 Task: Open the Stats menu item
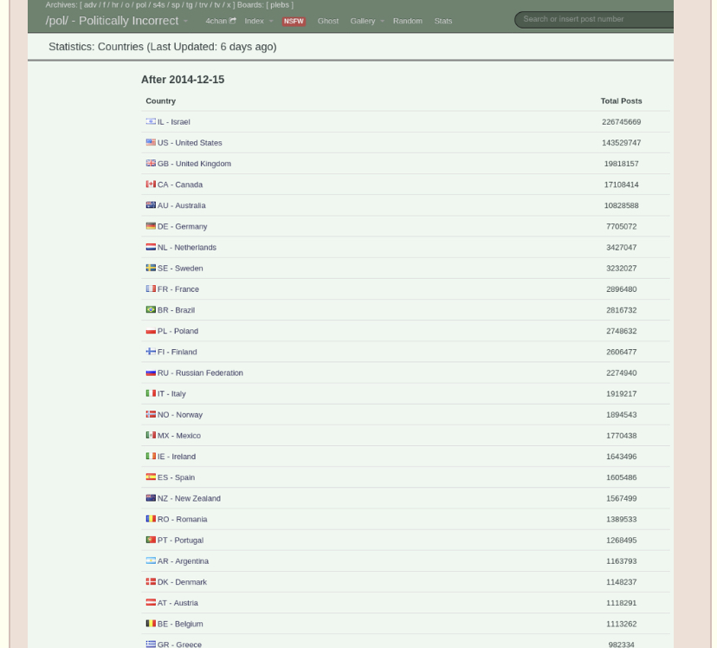point(443,21)
